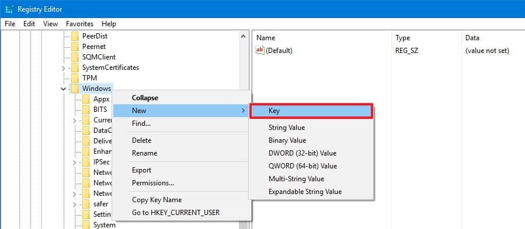Select the System folder icon
Viewport: 525px width, 229px height.
click(x=86, y=225)
